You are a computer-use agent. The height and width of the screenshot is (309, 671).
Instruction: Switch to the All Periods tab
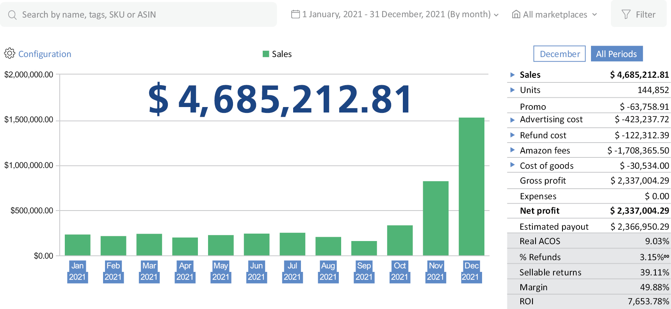[x=617, y=54]
